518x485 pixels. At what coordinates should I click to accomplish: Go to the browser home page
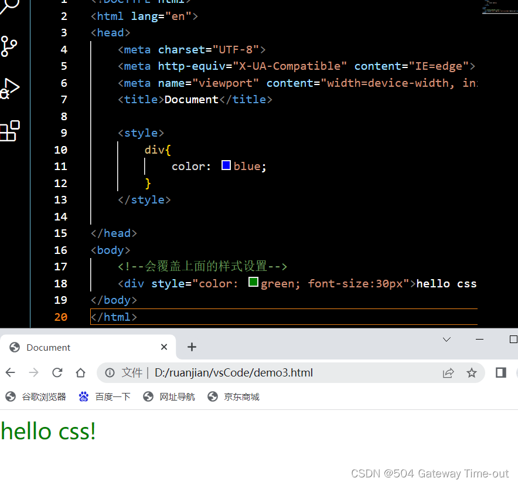click(x=81, y=372)
